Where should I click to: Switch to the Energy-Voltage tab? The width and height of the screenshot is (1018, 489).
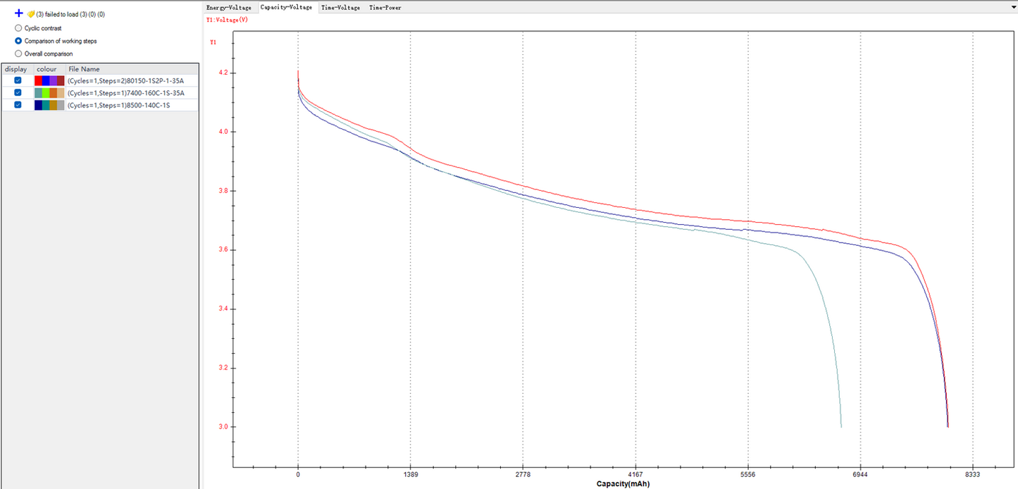(x=229, y=7)
